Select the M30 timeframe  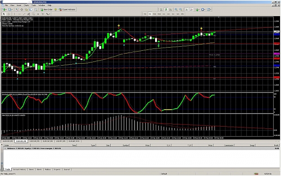pyautogui.click(x=159, y=14)
